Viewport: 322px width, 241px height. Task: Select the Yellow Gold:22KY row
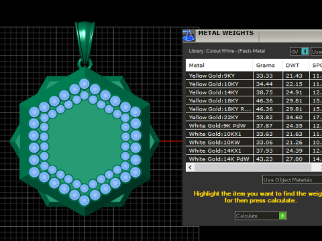(254, 117)
